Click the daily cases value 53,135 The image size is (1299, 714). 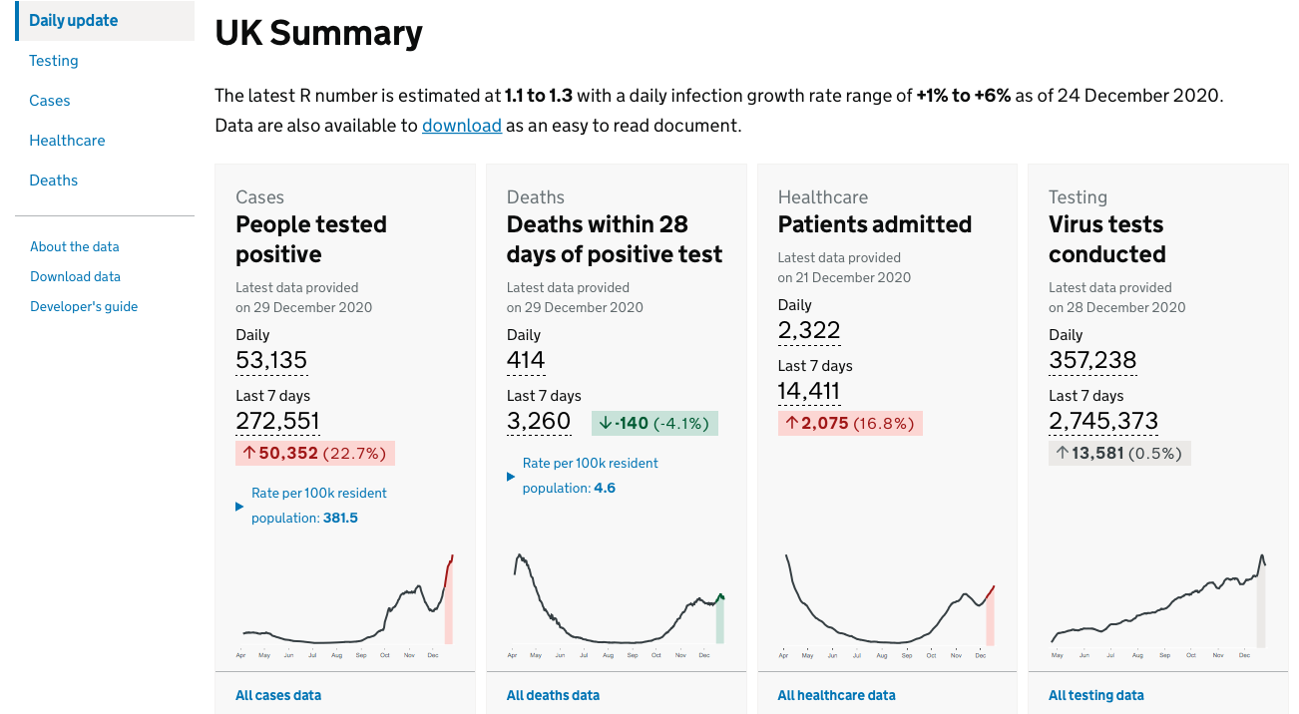click(x=271, y=360)
